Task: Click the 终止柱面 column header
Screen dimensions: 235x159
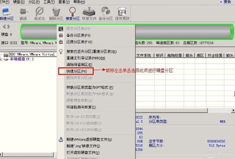Action: 215,55
